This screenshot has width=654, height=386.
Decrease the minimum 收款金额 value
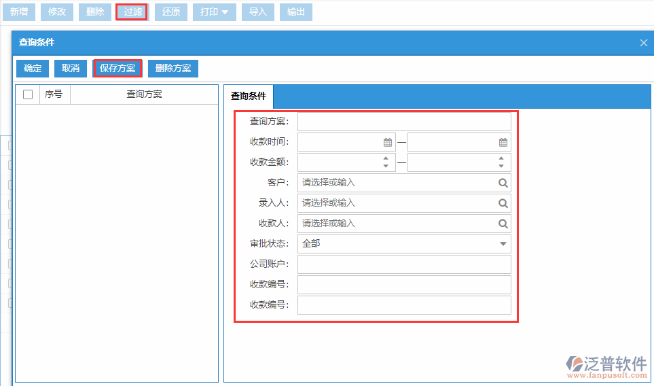pyautogui.click(x=386, y=166)
